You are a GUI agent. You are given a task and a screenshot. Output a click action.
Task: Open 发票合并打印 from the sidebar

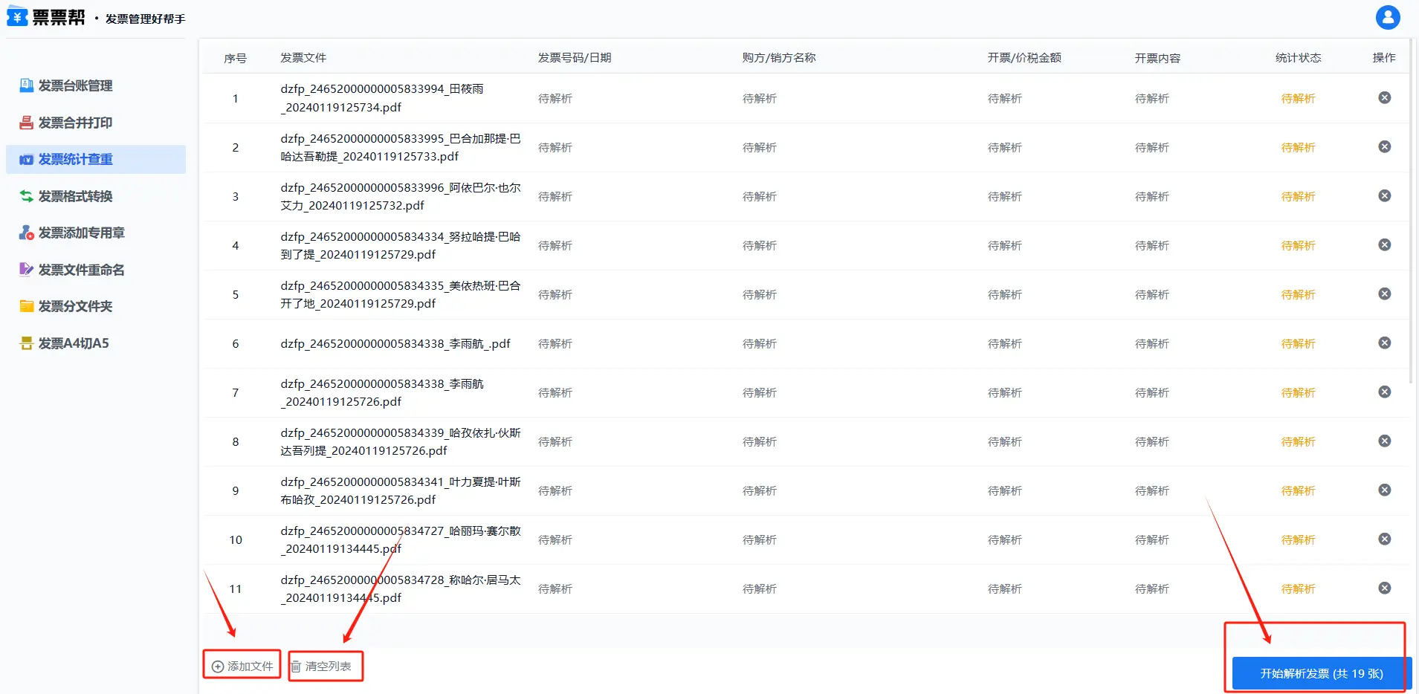pyautogui.click(x=75, y=123)
